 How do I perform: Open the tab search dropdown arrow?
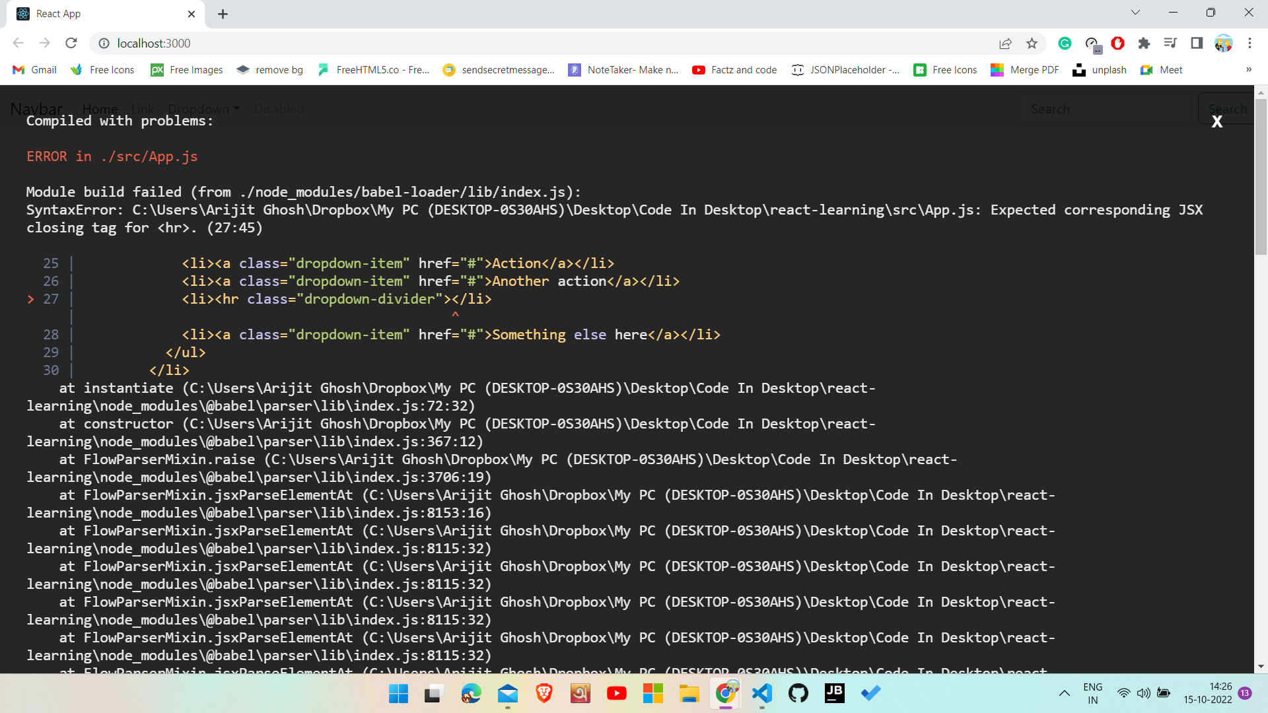point(1136,12)
